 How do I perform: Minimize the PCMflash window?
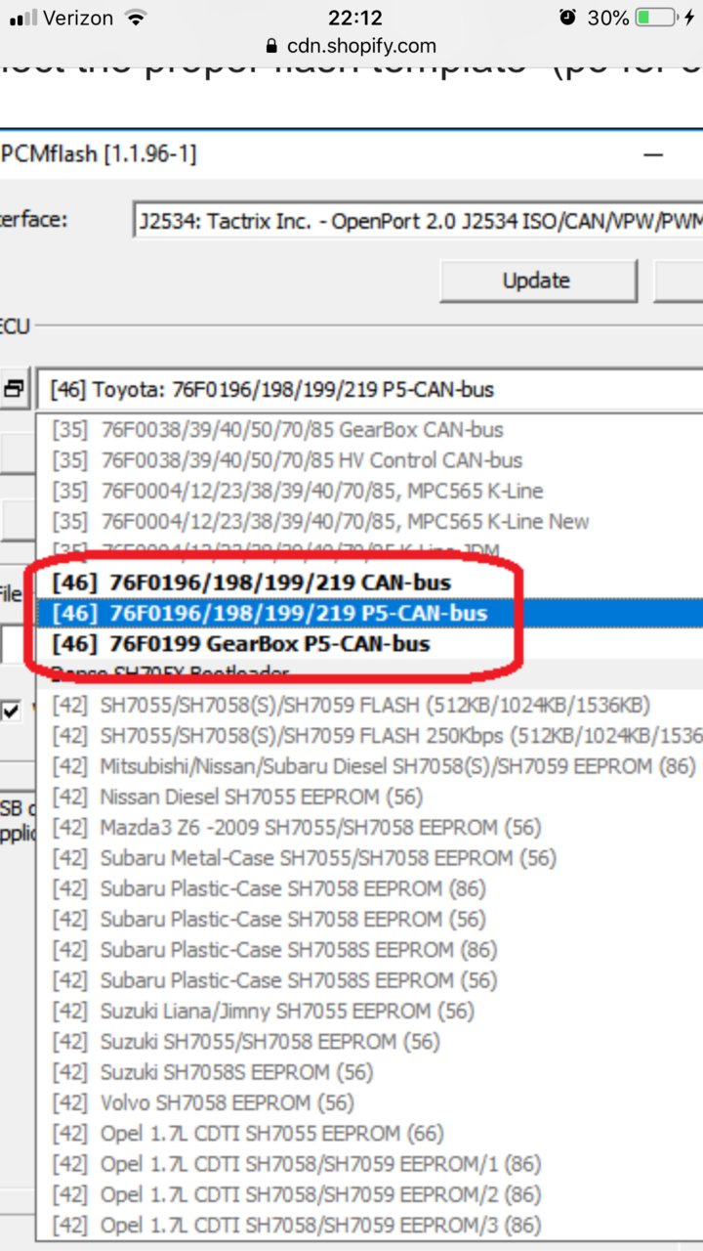653,154
